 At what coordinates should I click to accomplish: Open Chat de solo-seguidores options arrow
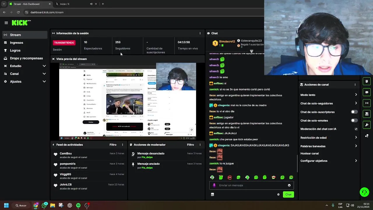[x=356, y=103]
